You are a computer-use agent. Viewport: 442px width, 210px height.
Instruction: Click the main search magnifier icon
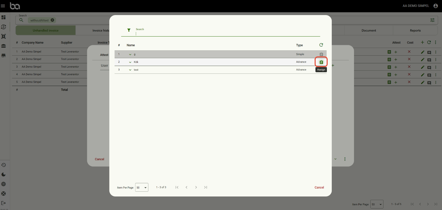point(21,20)
